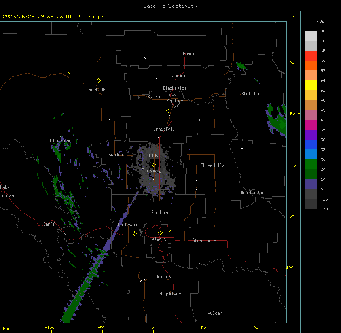Click the green echo cell north of Stettler

(x=241, y=66)
